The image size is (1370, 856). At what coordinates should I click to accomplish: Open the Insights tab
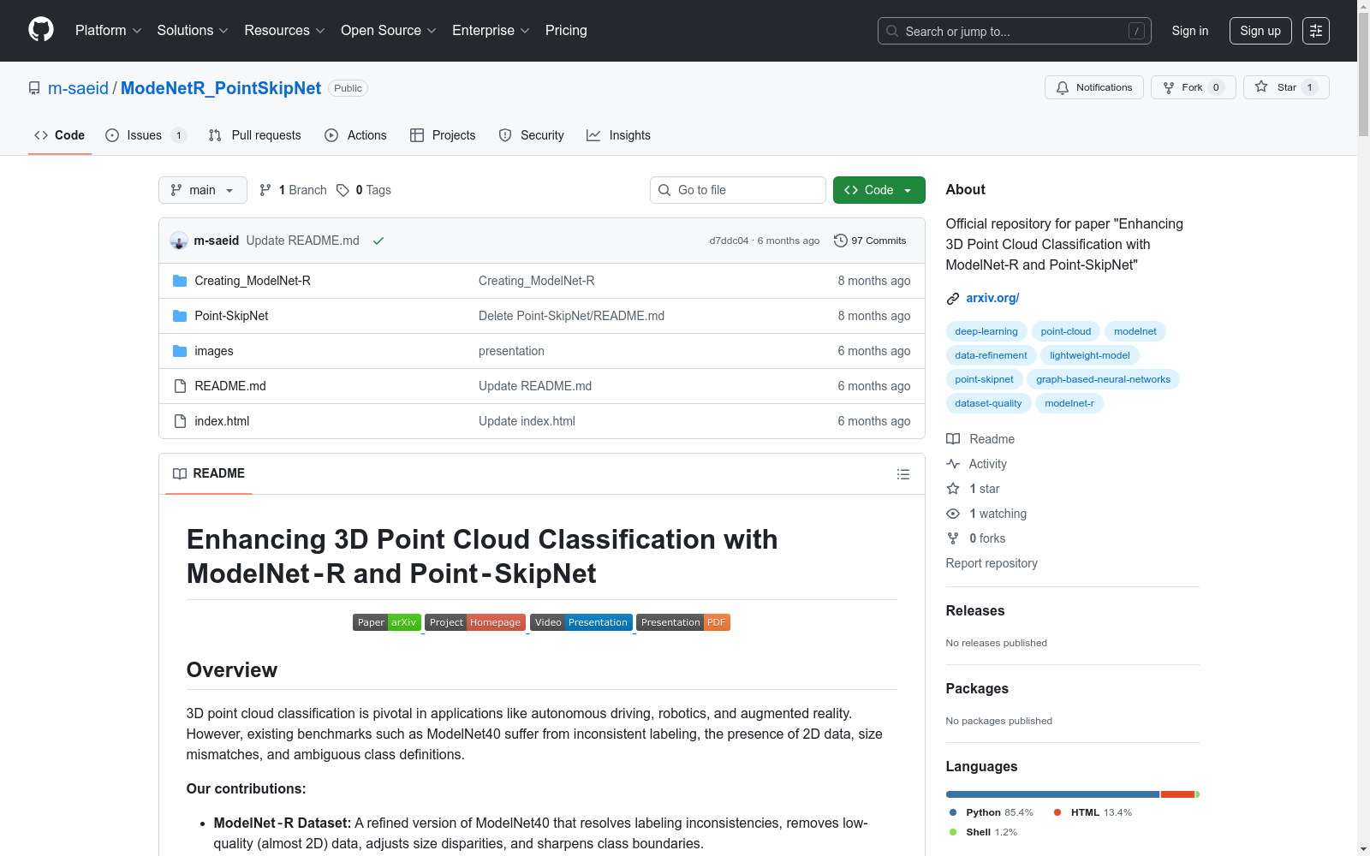tap(618, 135)
